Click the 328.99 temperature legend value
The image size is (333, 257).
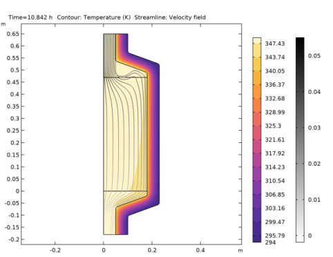coord(275,112)
